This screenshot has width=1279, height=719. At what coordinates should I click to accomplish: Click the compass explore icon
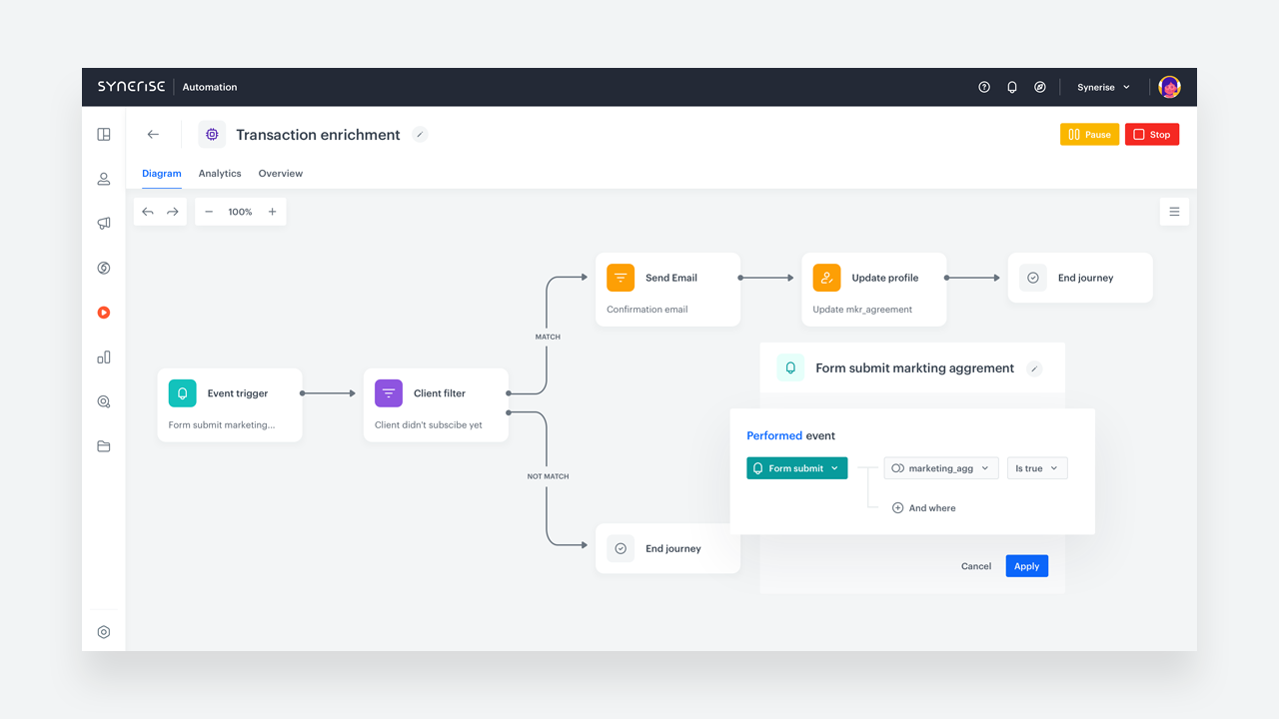click(1040, 87)
